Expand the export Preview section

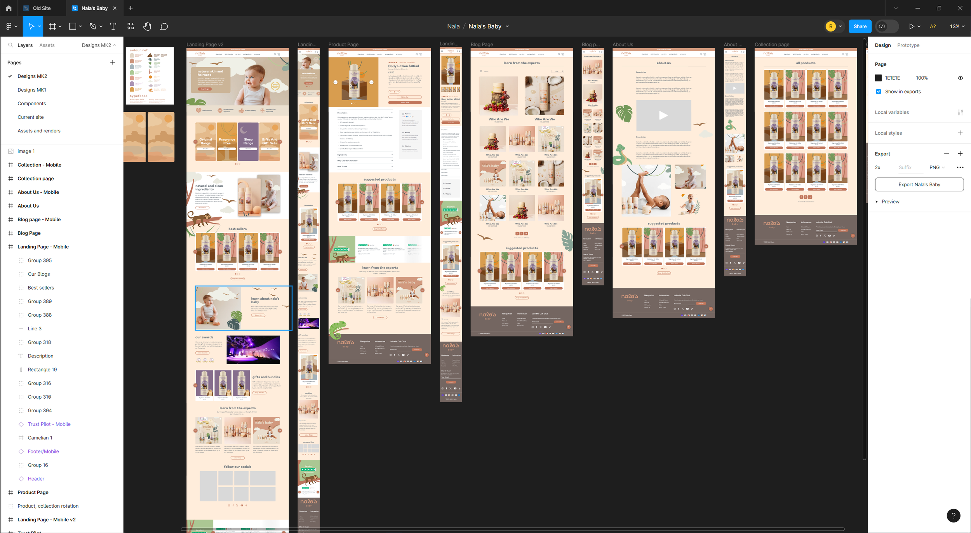[x=877, y=201]
